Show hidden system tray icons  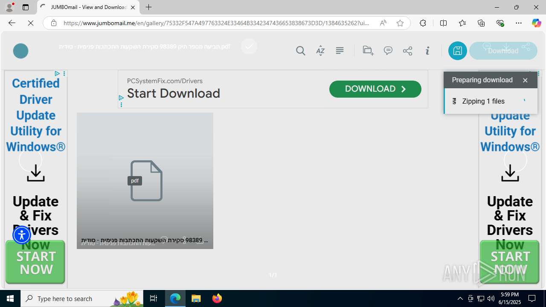(460, 298)
